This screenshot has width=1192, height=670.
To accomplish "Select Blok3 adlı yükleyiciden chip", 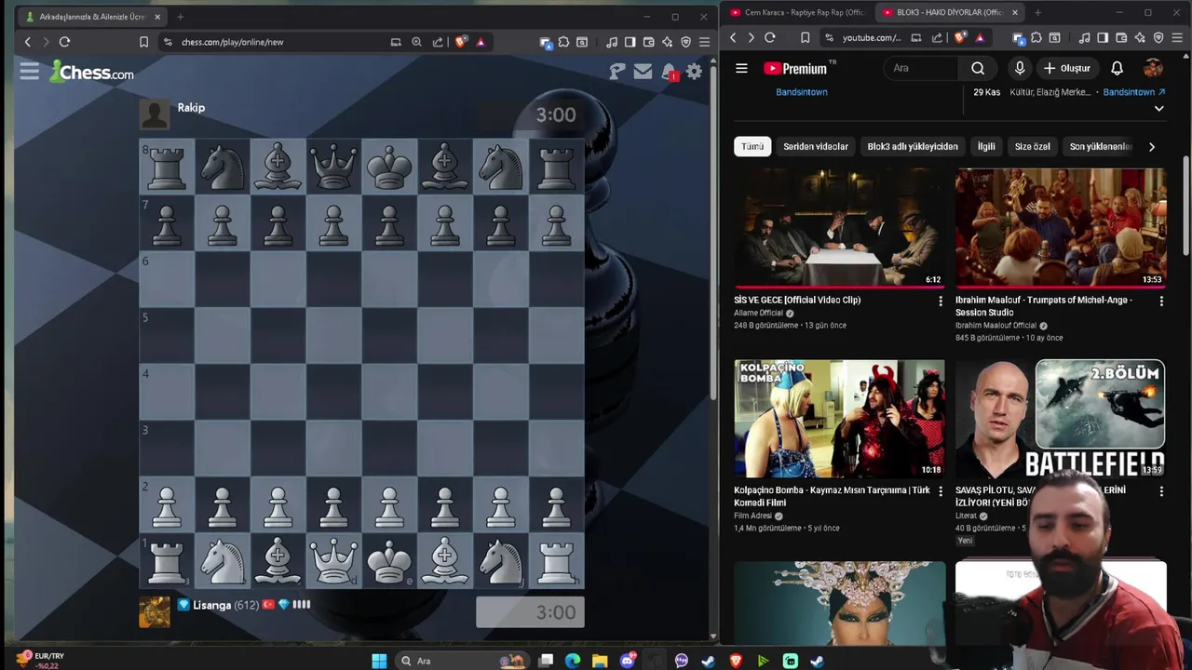I will tap(913, 146).
